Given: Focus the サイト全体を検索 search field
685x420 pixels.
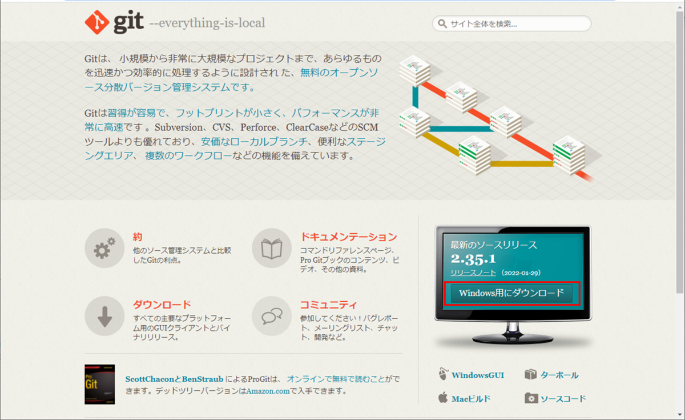Looking at the screenshot, I should click(x=512, y=24).
